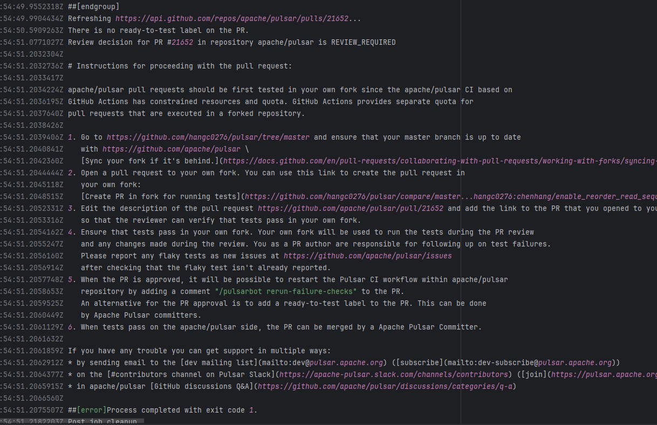The image size is (657, 425).
Task: Click the REVIEW_REQUIRED text in the log
Action: pyautogui.click(x=363, y=42)
